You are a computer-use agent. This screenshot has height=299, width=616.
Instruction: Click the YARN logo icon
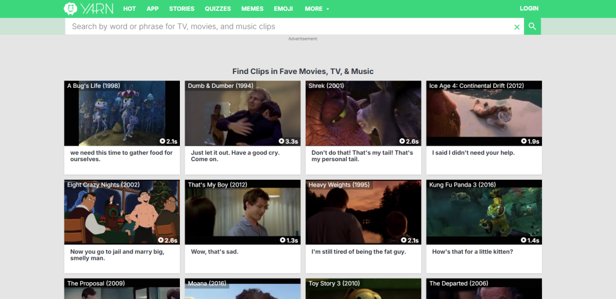tap(71, 8)
